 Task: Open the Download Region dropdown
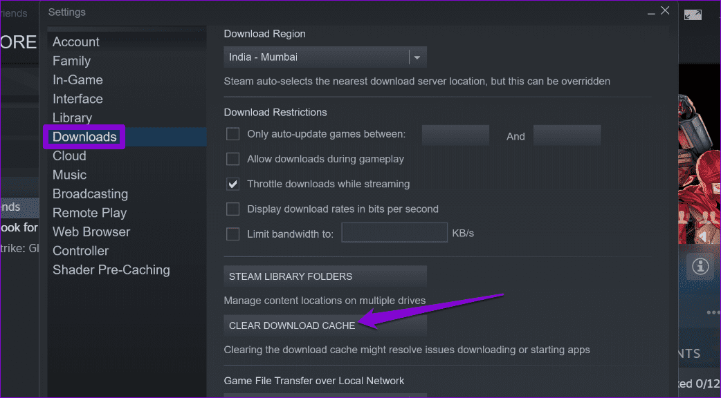coord(325,57)
